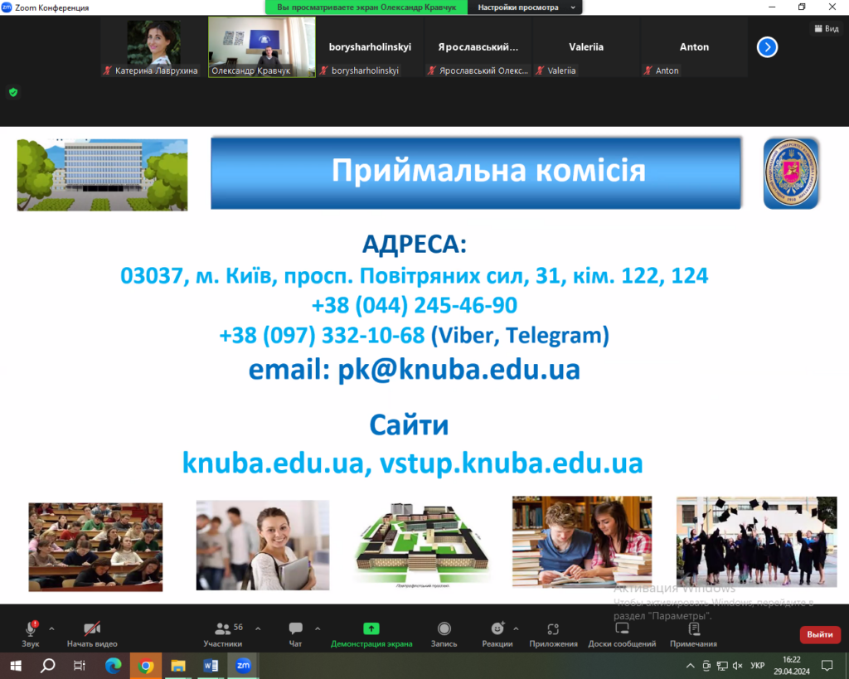Click the 'Вы просматриваете экран' green banner
The height and width of the screenshot is (679, 849).
(366, 7)
